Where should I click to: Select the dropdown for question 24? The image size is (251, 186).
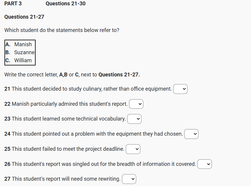(191, 134)
